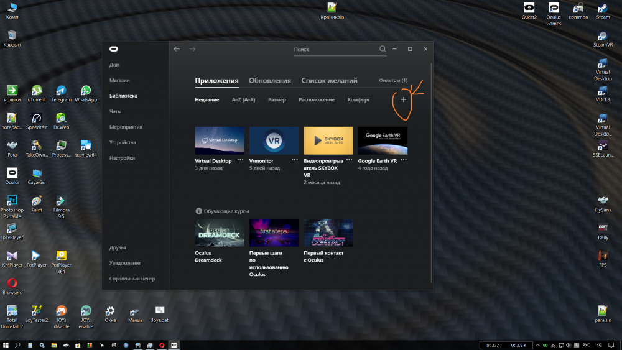Image resolution: width=622 pixels, height=350 pixels.
Task: Open the Steam desktop icon
Action: click(x=603, y=9)
